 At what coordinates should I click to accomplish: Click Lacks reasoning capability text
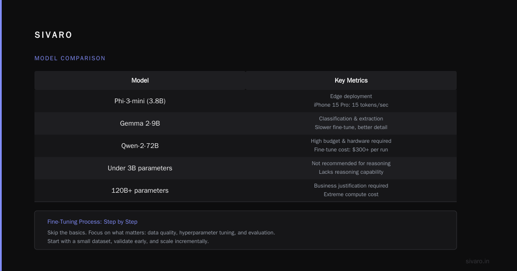tap(351, 172)
